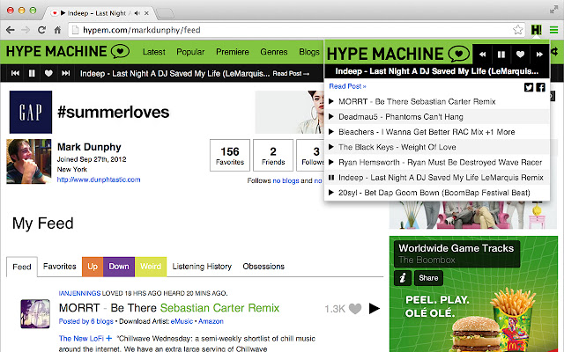Go back with the browser back arrow

11,30
